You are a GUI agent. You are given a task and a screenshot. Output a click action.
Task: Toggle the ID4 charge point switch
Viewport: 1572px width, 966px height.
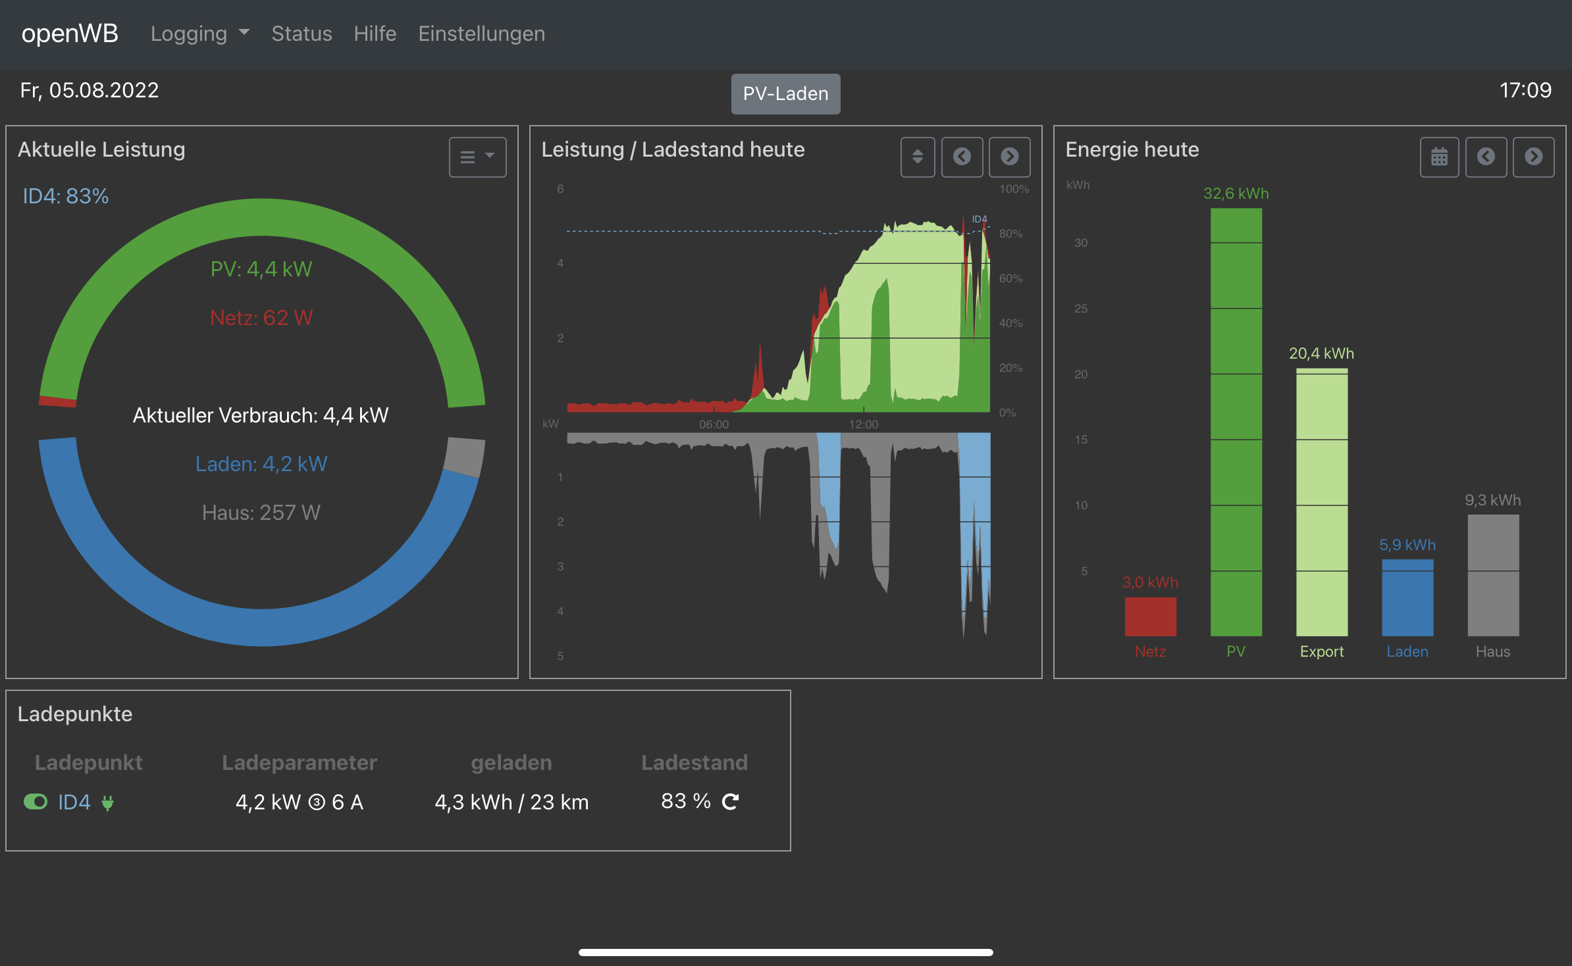tap(36, 801)
